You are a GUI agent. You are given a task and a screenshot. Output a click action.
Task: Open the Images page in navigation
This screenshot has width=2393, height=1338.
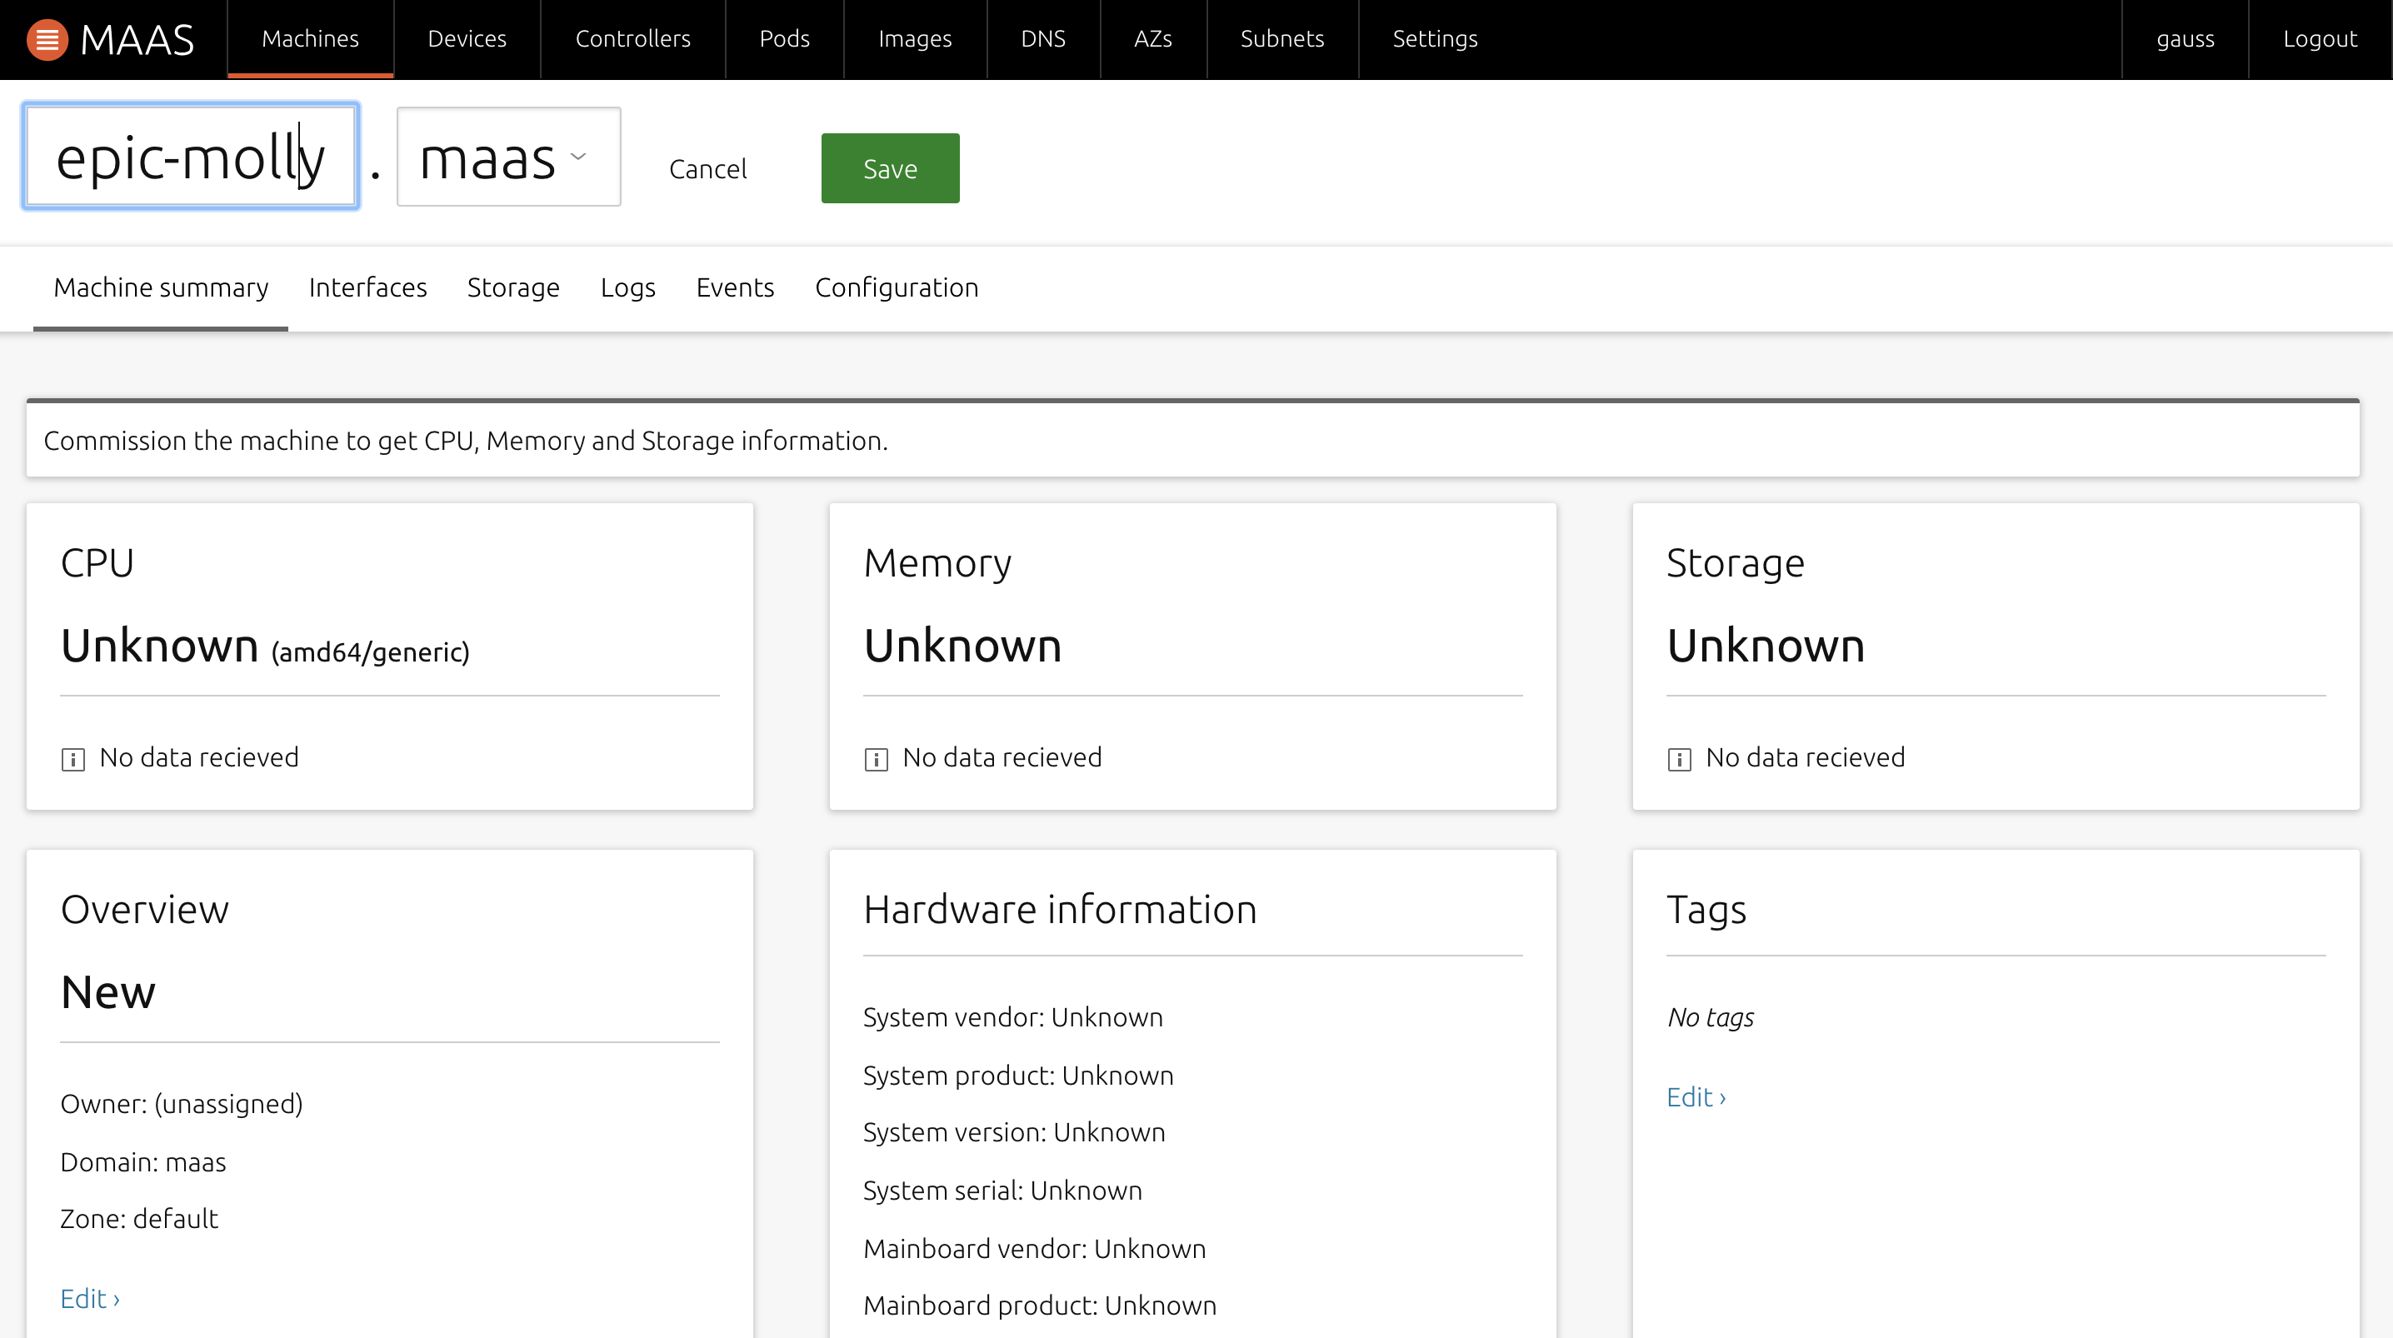point(914,39)
